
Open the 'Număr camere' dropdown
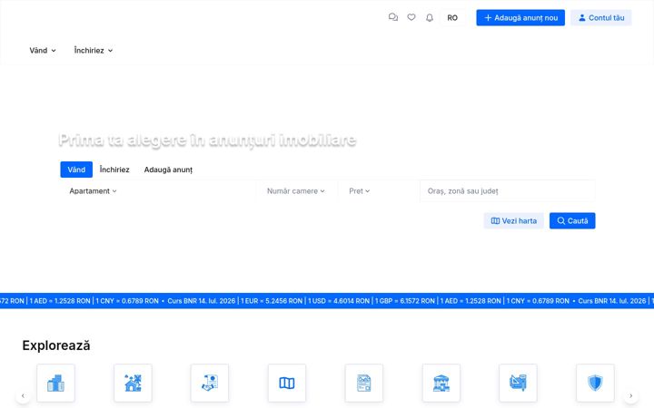tap(296, 191)
